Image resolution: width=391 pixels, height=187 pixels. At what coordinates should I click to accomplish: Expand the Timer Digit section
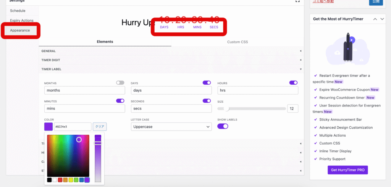pyautogui.click(x=171, y=60)
